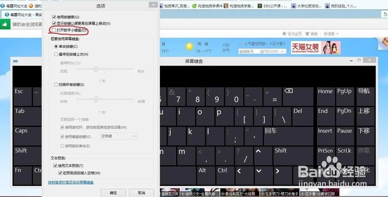Click the 悬停时长 slider handle
This screenshot has height=197, width=388.
pyautogui.click(x=96, y=69)
